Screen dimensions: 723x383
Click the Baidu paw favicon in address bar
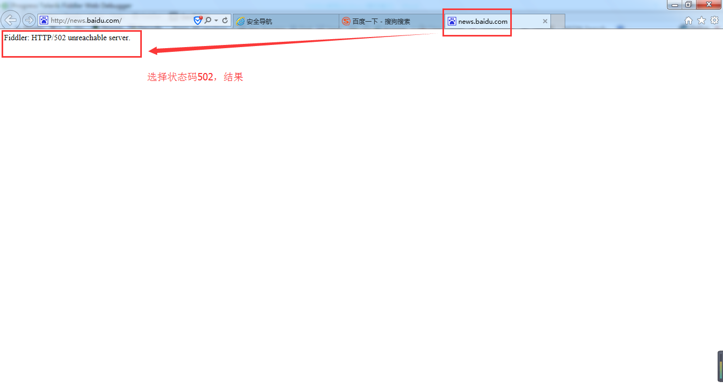pos(44,21)
